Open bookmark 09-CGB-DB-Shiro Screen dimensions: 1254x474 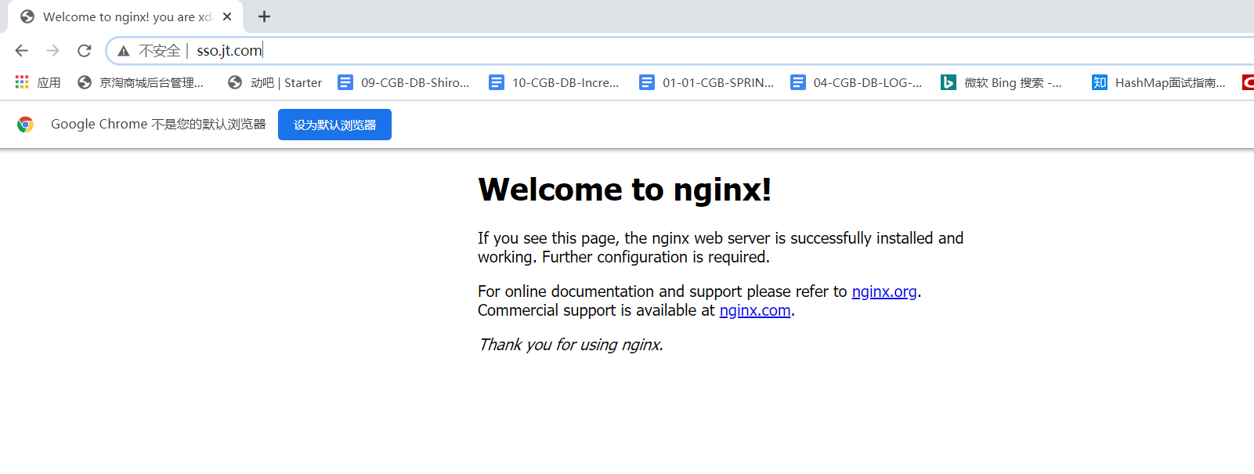[x=403, y=82]
